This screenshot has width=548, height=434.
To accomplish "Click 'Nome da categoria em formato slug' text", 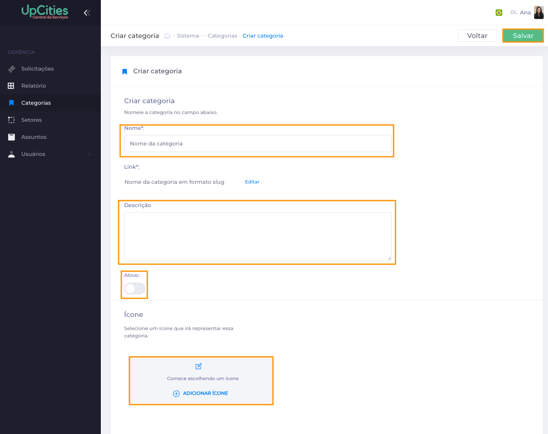I will [x=175, y=182].
